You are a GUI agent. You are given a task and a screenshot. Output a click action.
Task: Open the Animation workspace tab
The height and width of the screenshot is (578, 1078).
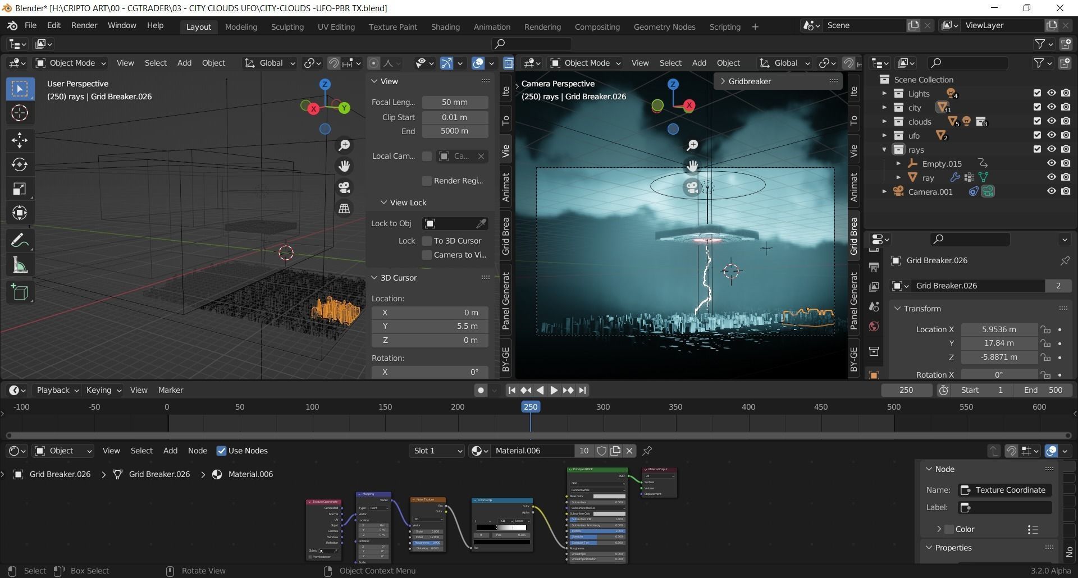tap(492, 27)
